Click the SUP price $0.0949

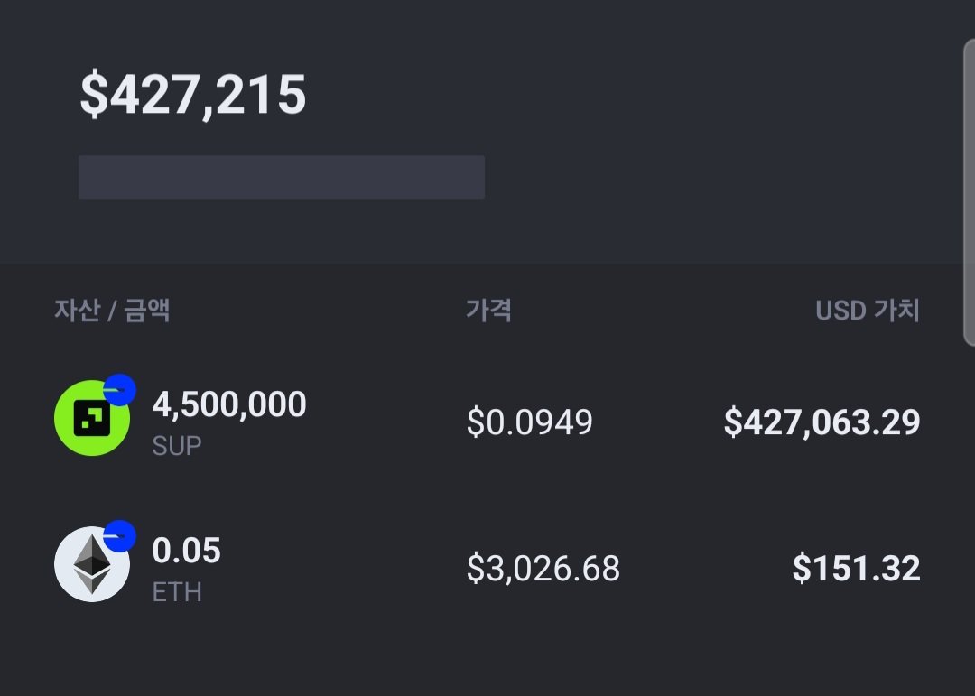(x=530, y=422)
